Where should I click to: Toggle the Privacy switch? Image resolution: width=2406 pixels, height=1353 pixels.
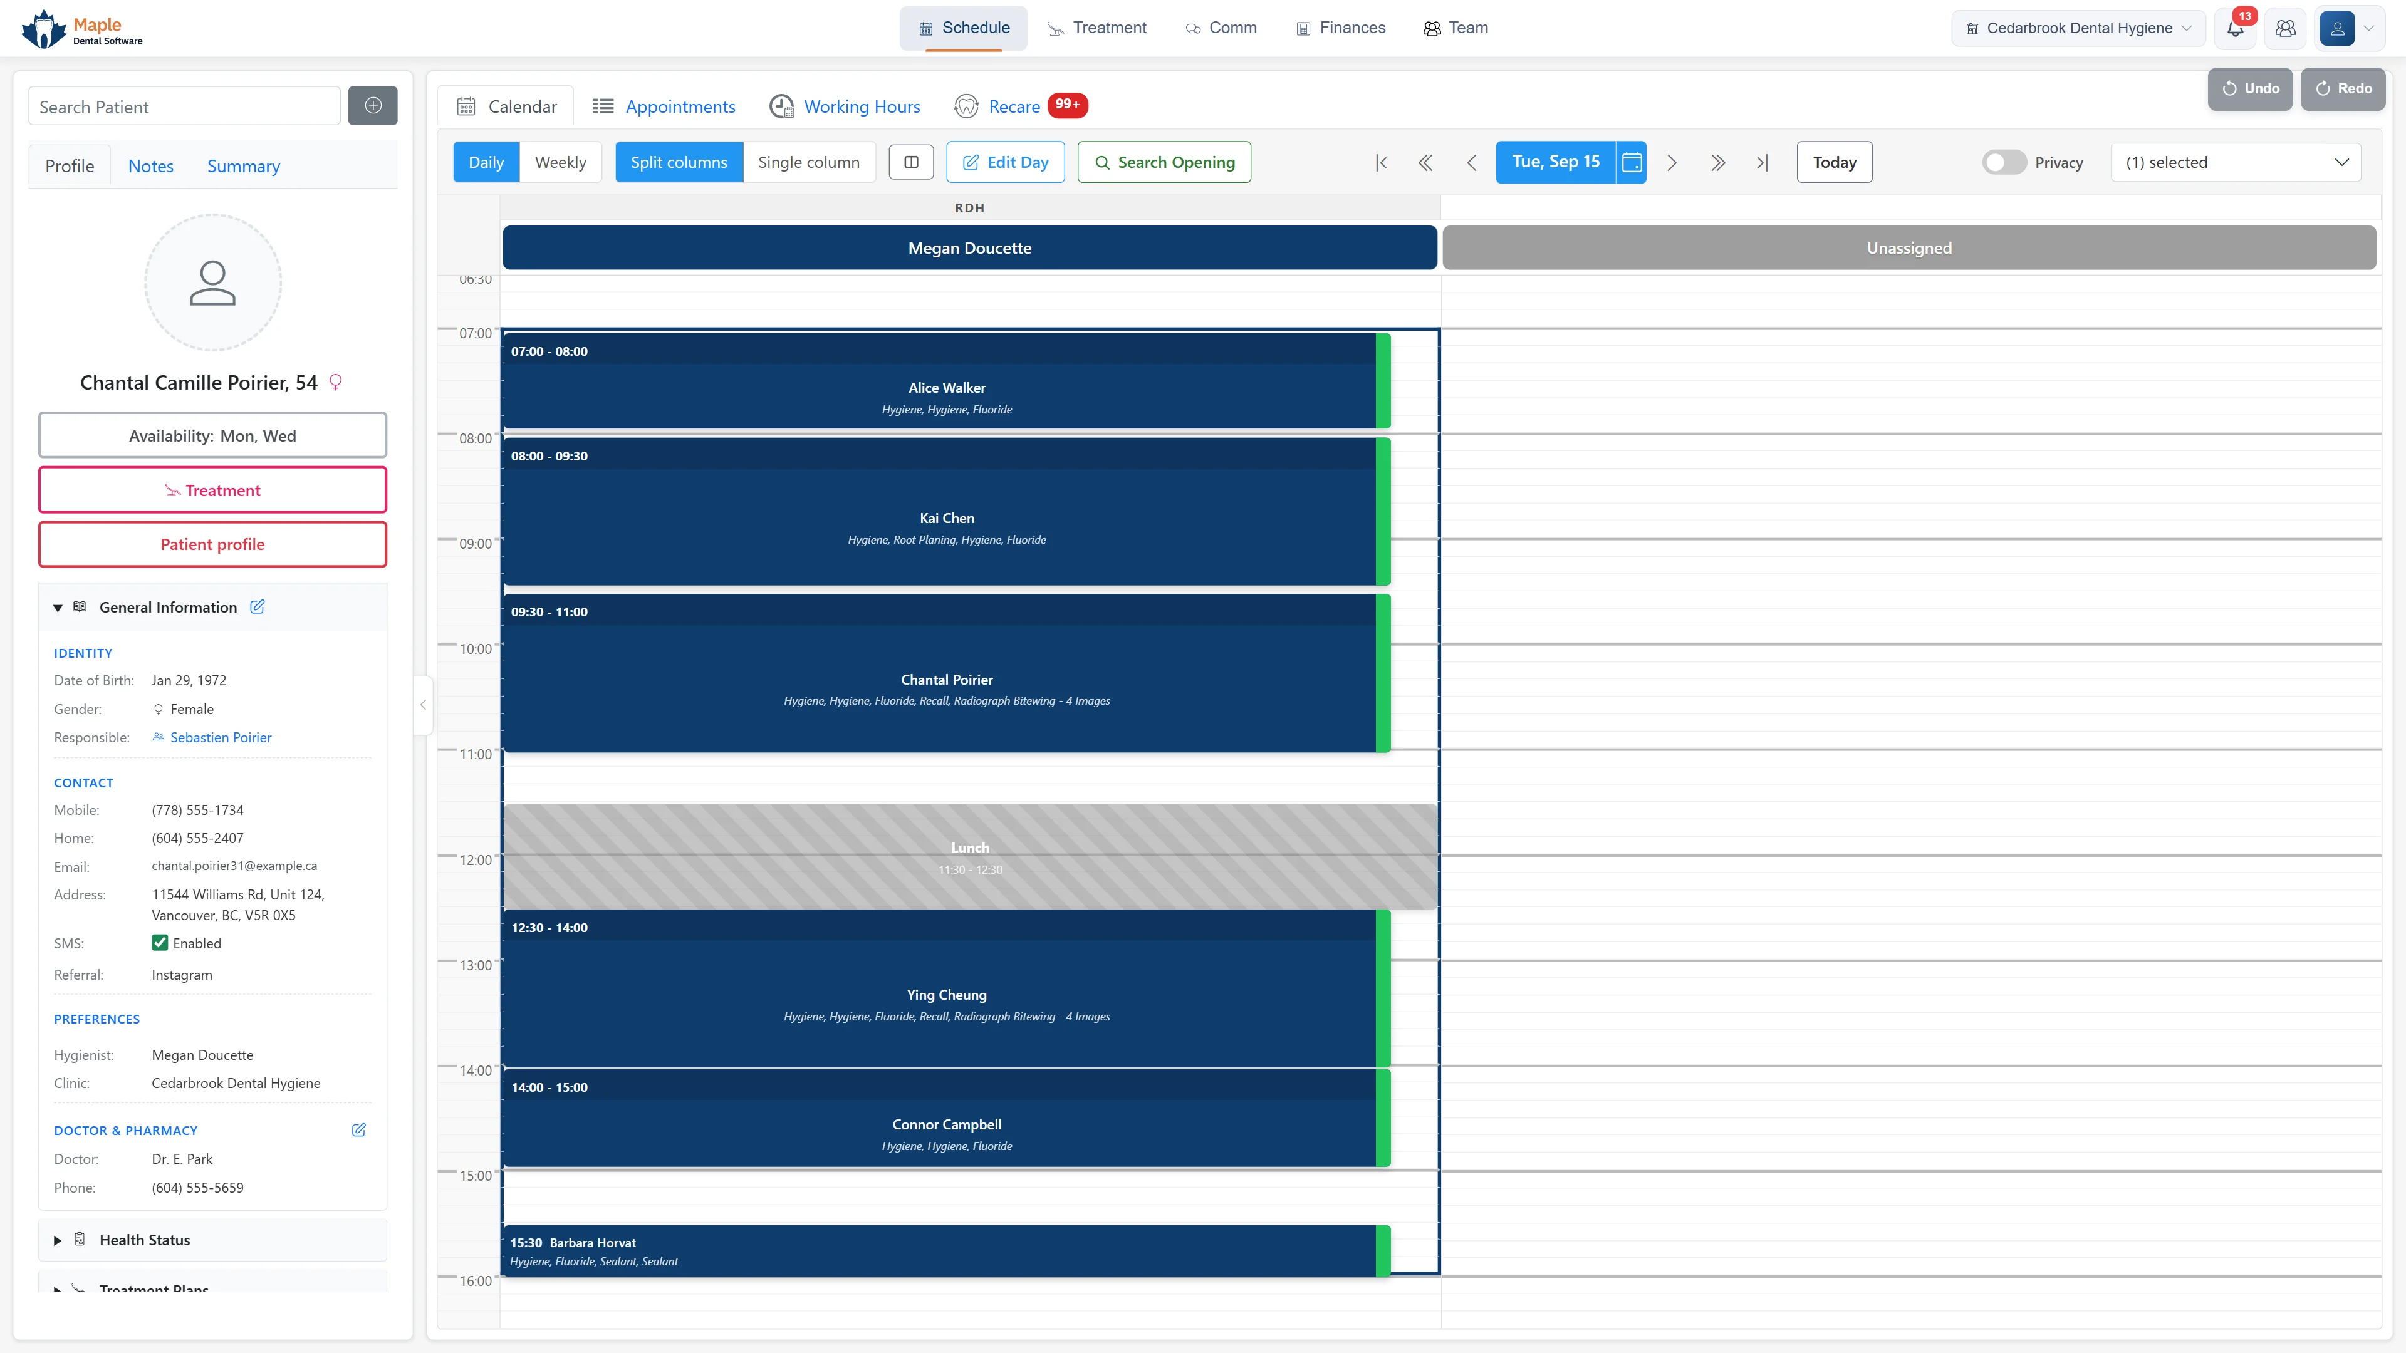pyautogui.click(x=2004, y=162)
